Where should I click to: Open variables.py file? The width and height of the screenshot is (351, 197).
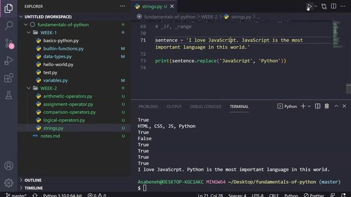point(55,80)
